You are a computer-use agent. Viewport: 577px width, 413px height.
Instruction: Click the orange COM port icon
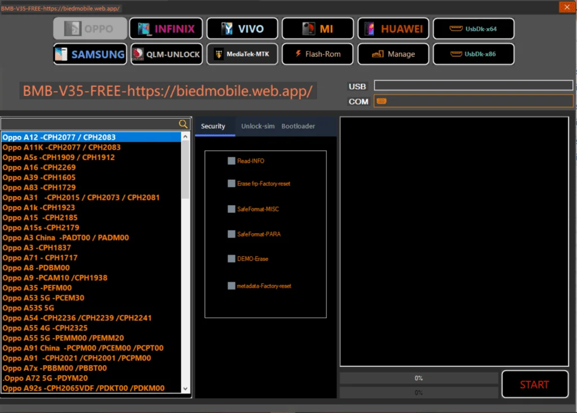coord(381,101)
